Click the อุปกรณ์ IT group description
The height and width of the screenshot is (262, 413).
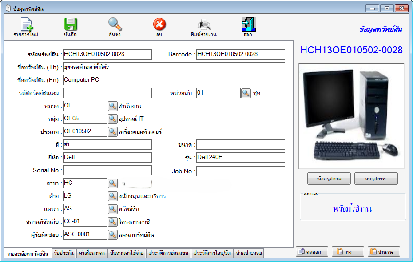click(x=131, y=119)
